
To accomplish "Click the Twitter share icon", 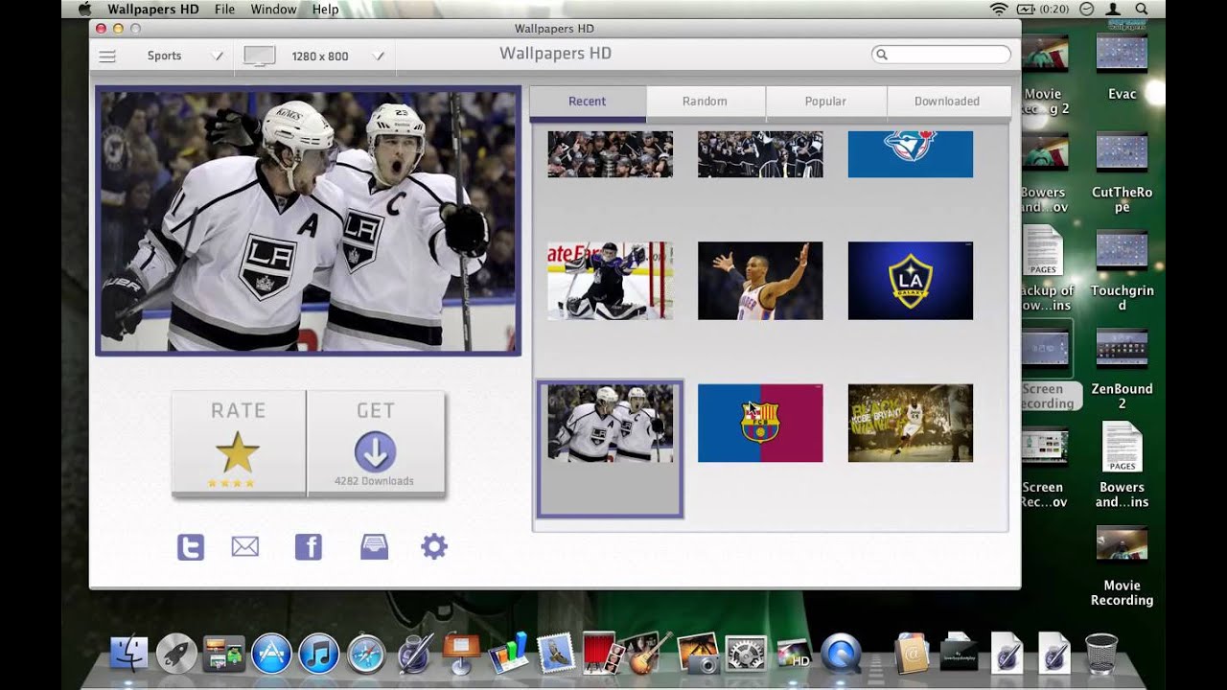I will (191, 547).
